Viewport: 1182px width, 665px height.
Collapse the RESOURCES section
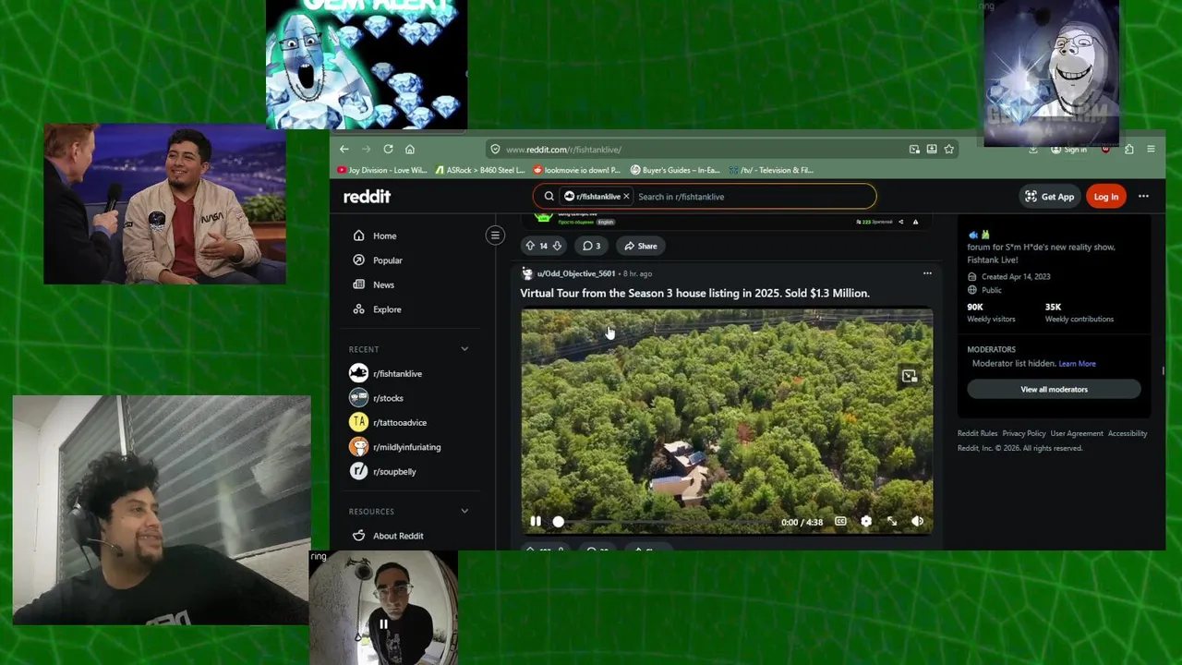[464, 511]
